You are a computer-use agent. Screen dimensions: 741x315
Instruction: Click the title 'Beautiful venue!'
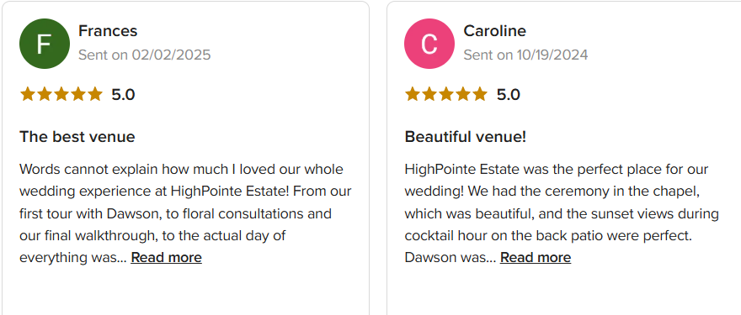pos(466,137)
